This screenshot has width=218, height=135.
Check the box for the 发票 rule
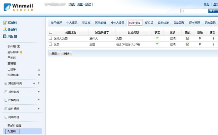[50, 44]
